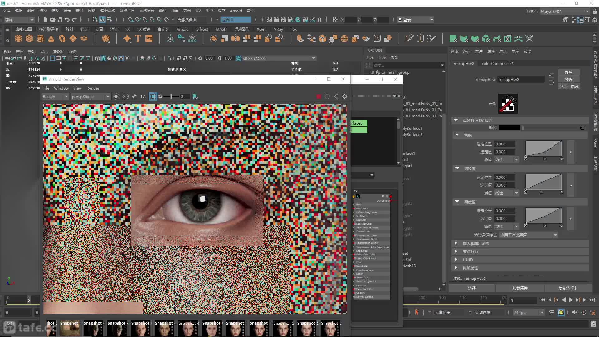Click the new scene icon in status line

tap(46, 20)
